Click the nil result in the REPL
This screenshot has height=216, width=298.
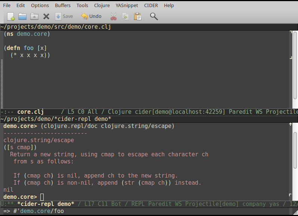point(8,190)
